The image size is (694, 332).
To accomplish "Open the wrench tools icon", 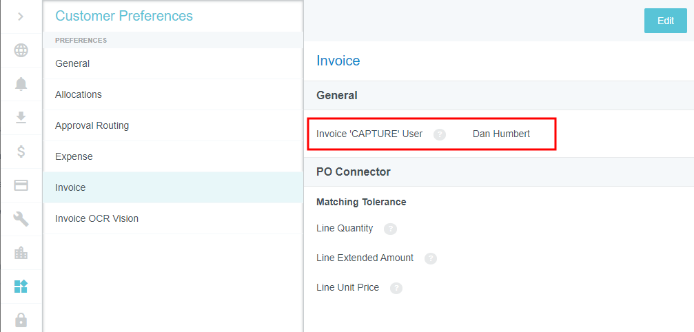I will [x=21, y=219].
